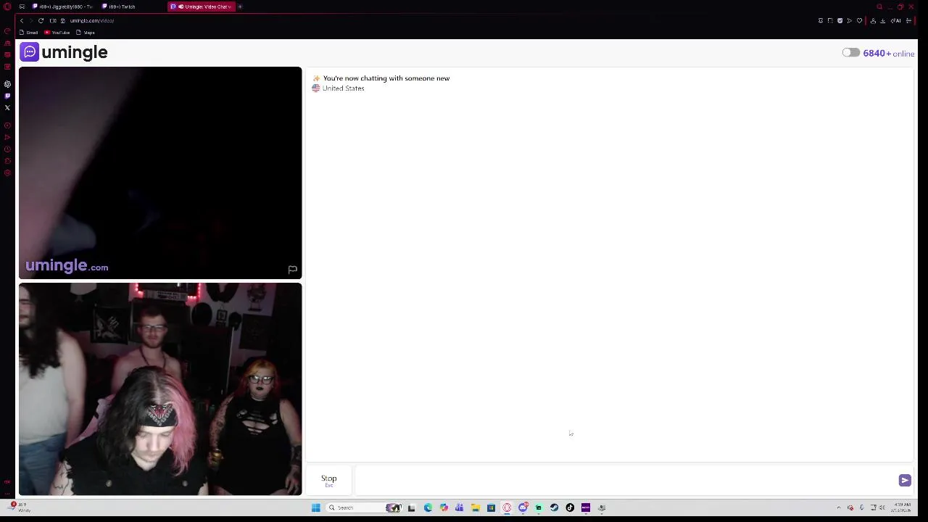The image size is (928, 522).
Task: Toggle the switch beside the online counter
Action: [x=851, y=53]
